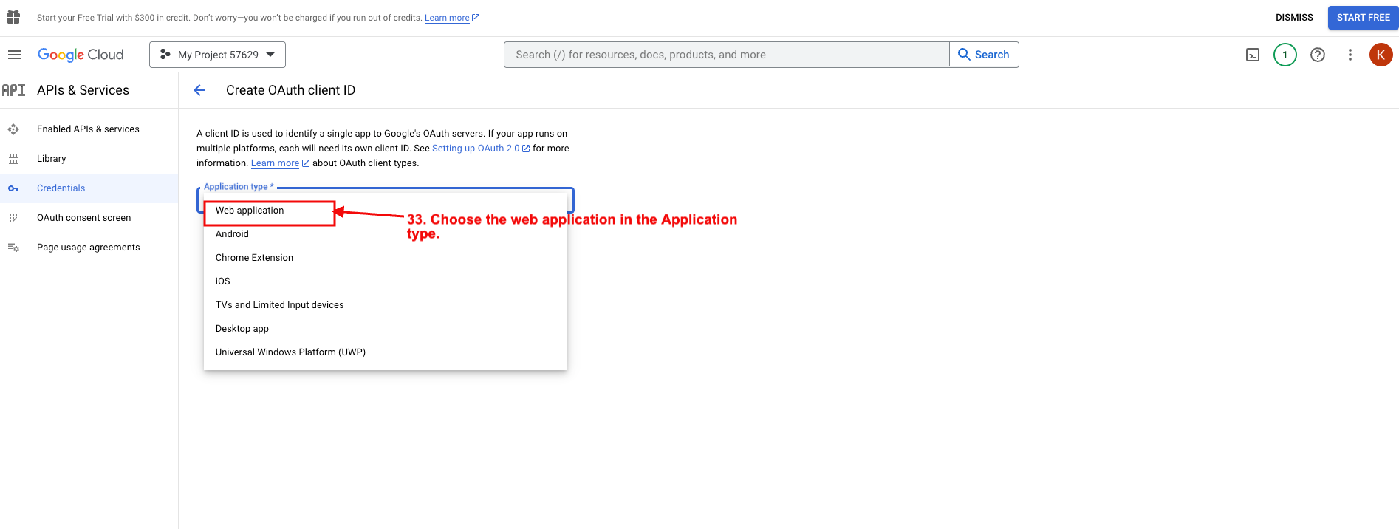Open notifications badge showing 1
This screenshot has height=529, width=1399.
1285,55
